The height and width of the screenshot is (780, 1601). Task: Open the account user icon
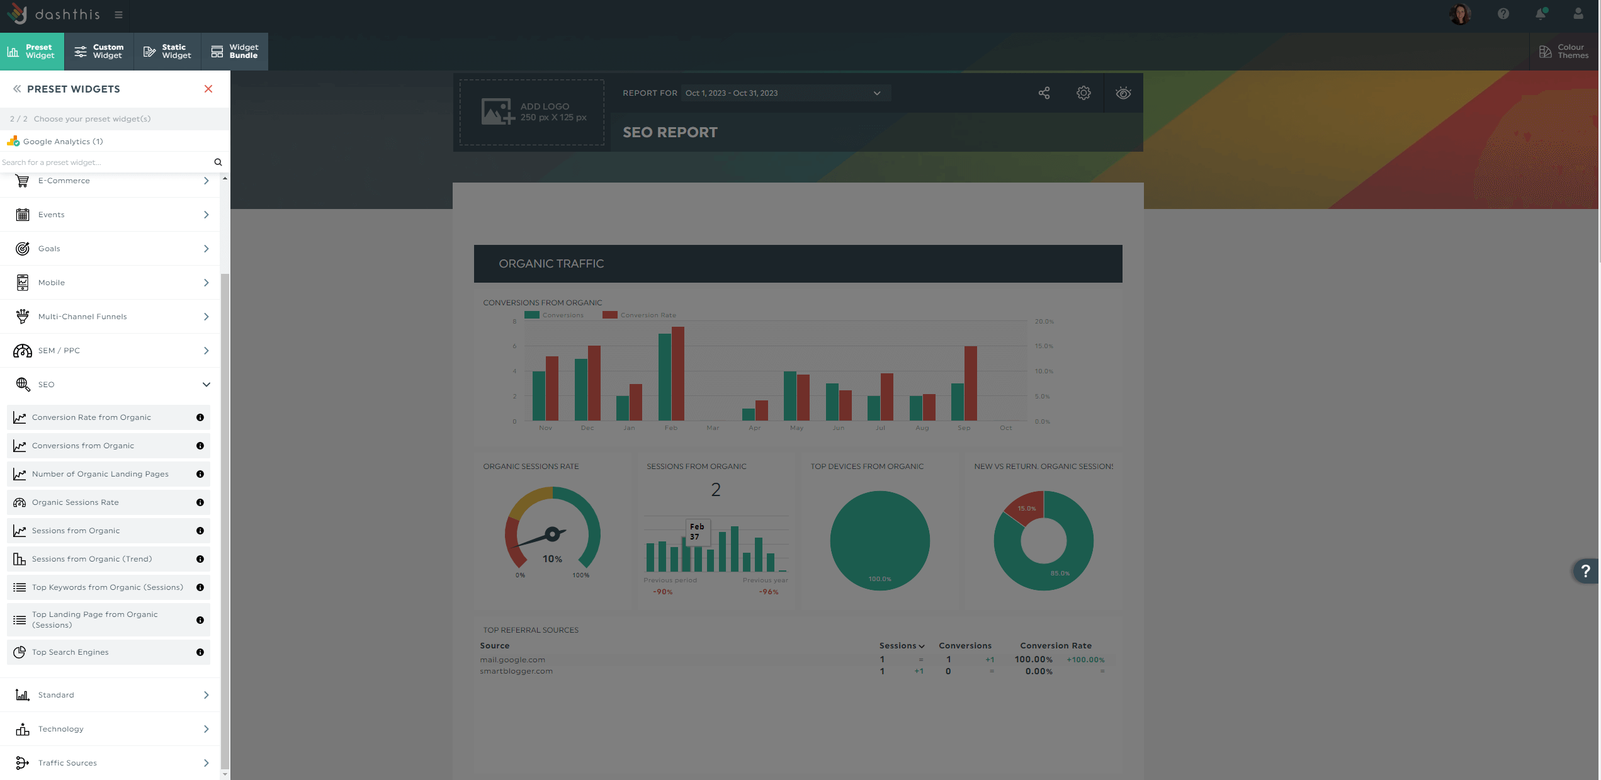(x=1578, y=14)
